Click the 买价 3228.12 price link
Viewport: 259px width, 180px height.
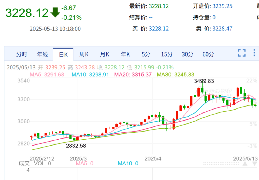pyautogui.click(x=159, y=29)
